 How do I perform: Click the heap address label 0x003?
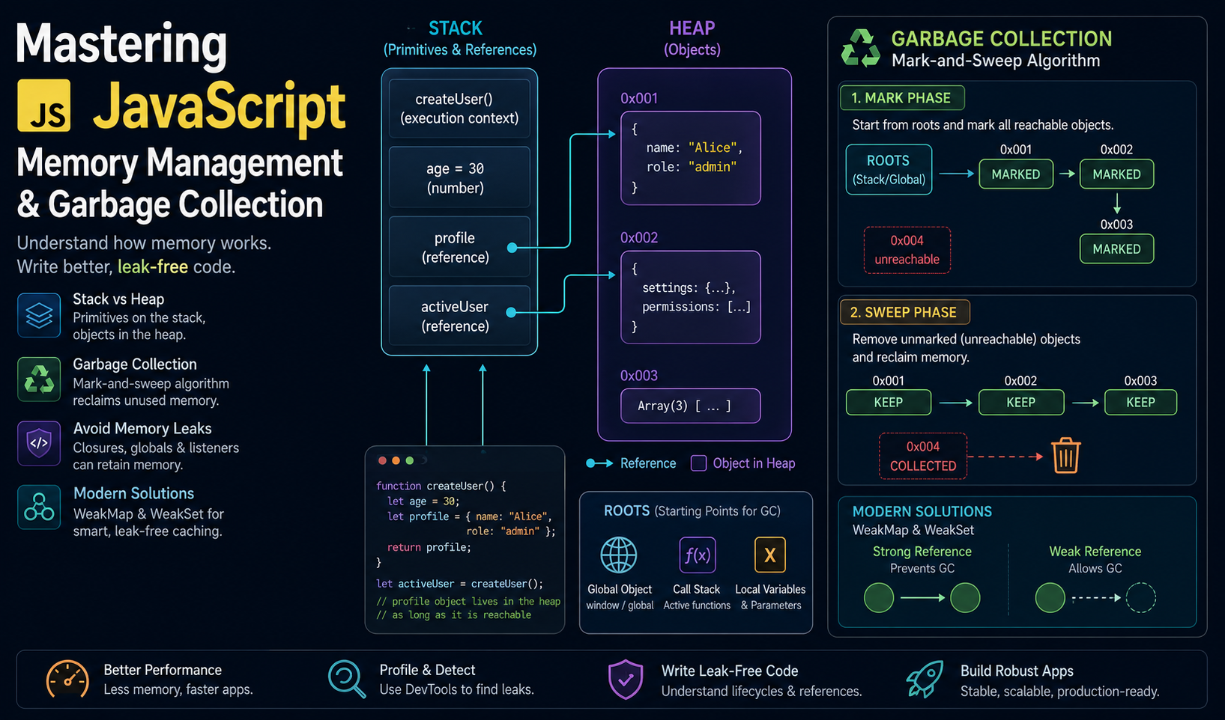pyautogui.click(x=639, y=376)
